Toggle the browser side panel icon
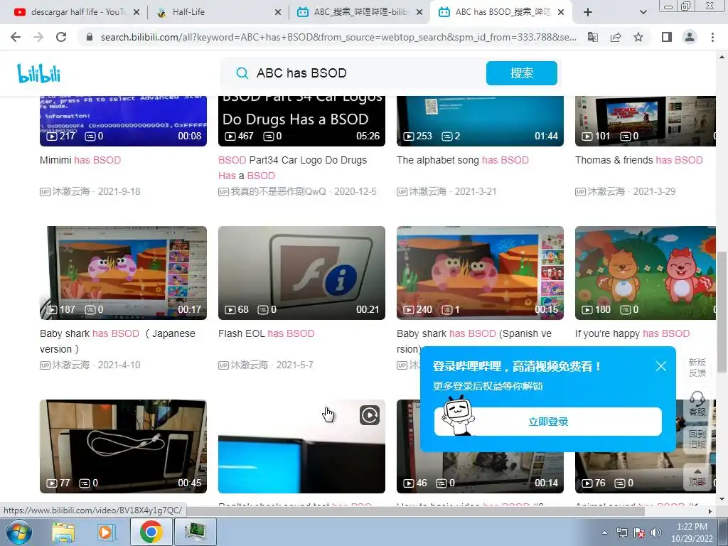 (x=667, y=37)
